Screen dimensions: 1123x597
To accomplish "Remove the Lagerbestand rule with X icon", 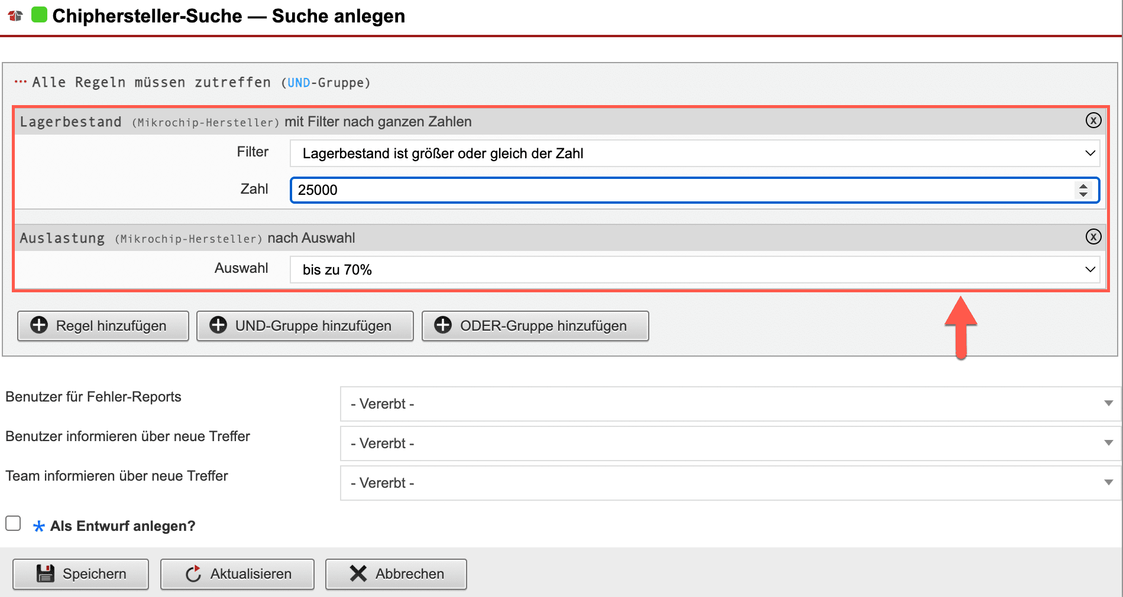I will tap(1093, 120).
